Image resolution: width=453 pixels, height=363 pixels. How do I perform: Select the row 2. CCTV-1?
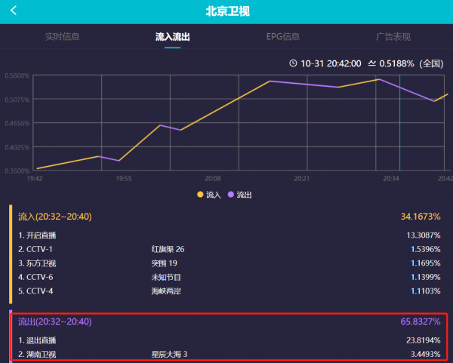(229, 249)
